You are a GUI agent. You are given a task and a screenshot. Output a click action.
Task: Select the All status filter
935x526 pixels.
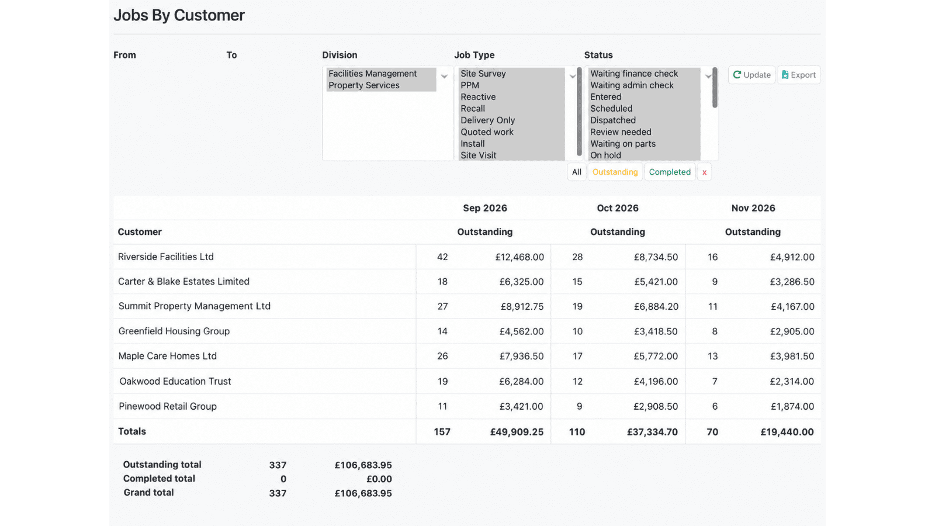577,172
